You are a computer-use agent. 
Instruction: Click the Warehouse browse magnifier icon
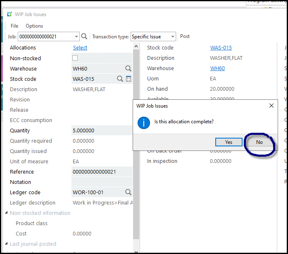click(128, 68)
